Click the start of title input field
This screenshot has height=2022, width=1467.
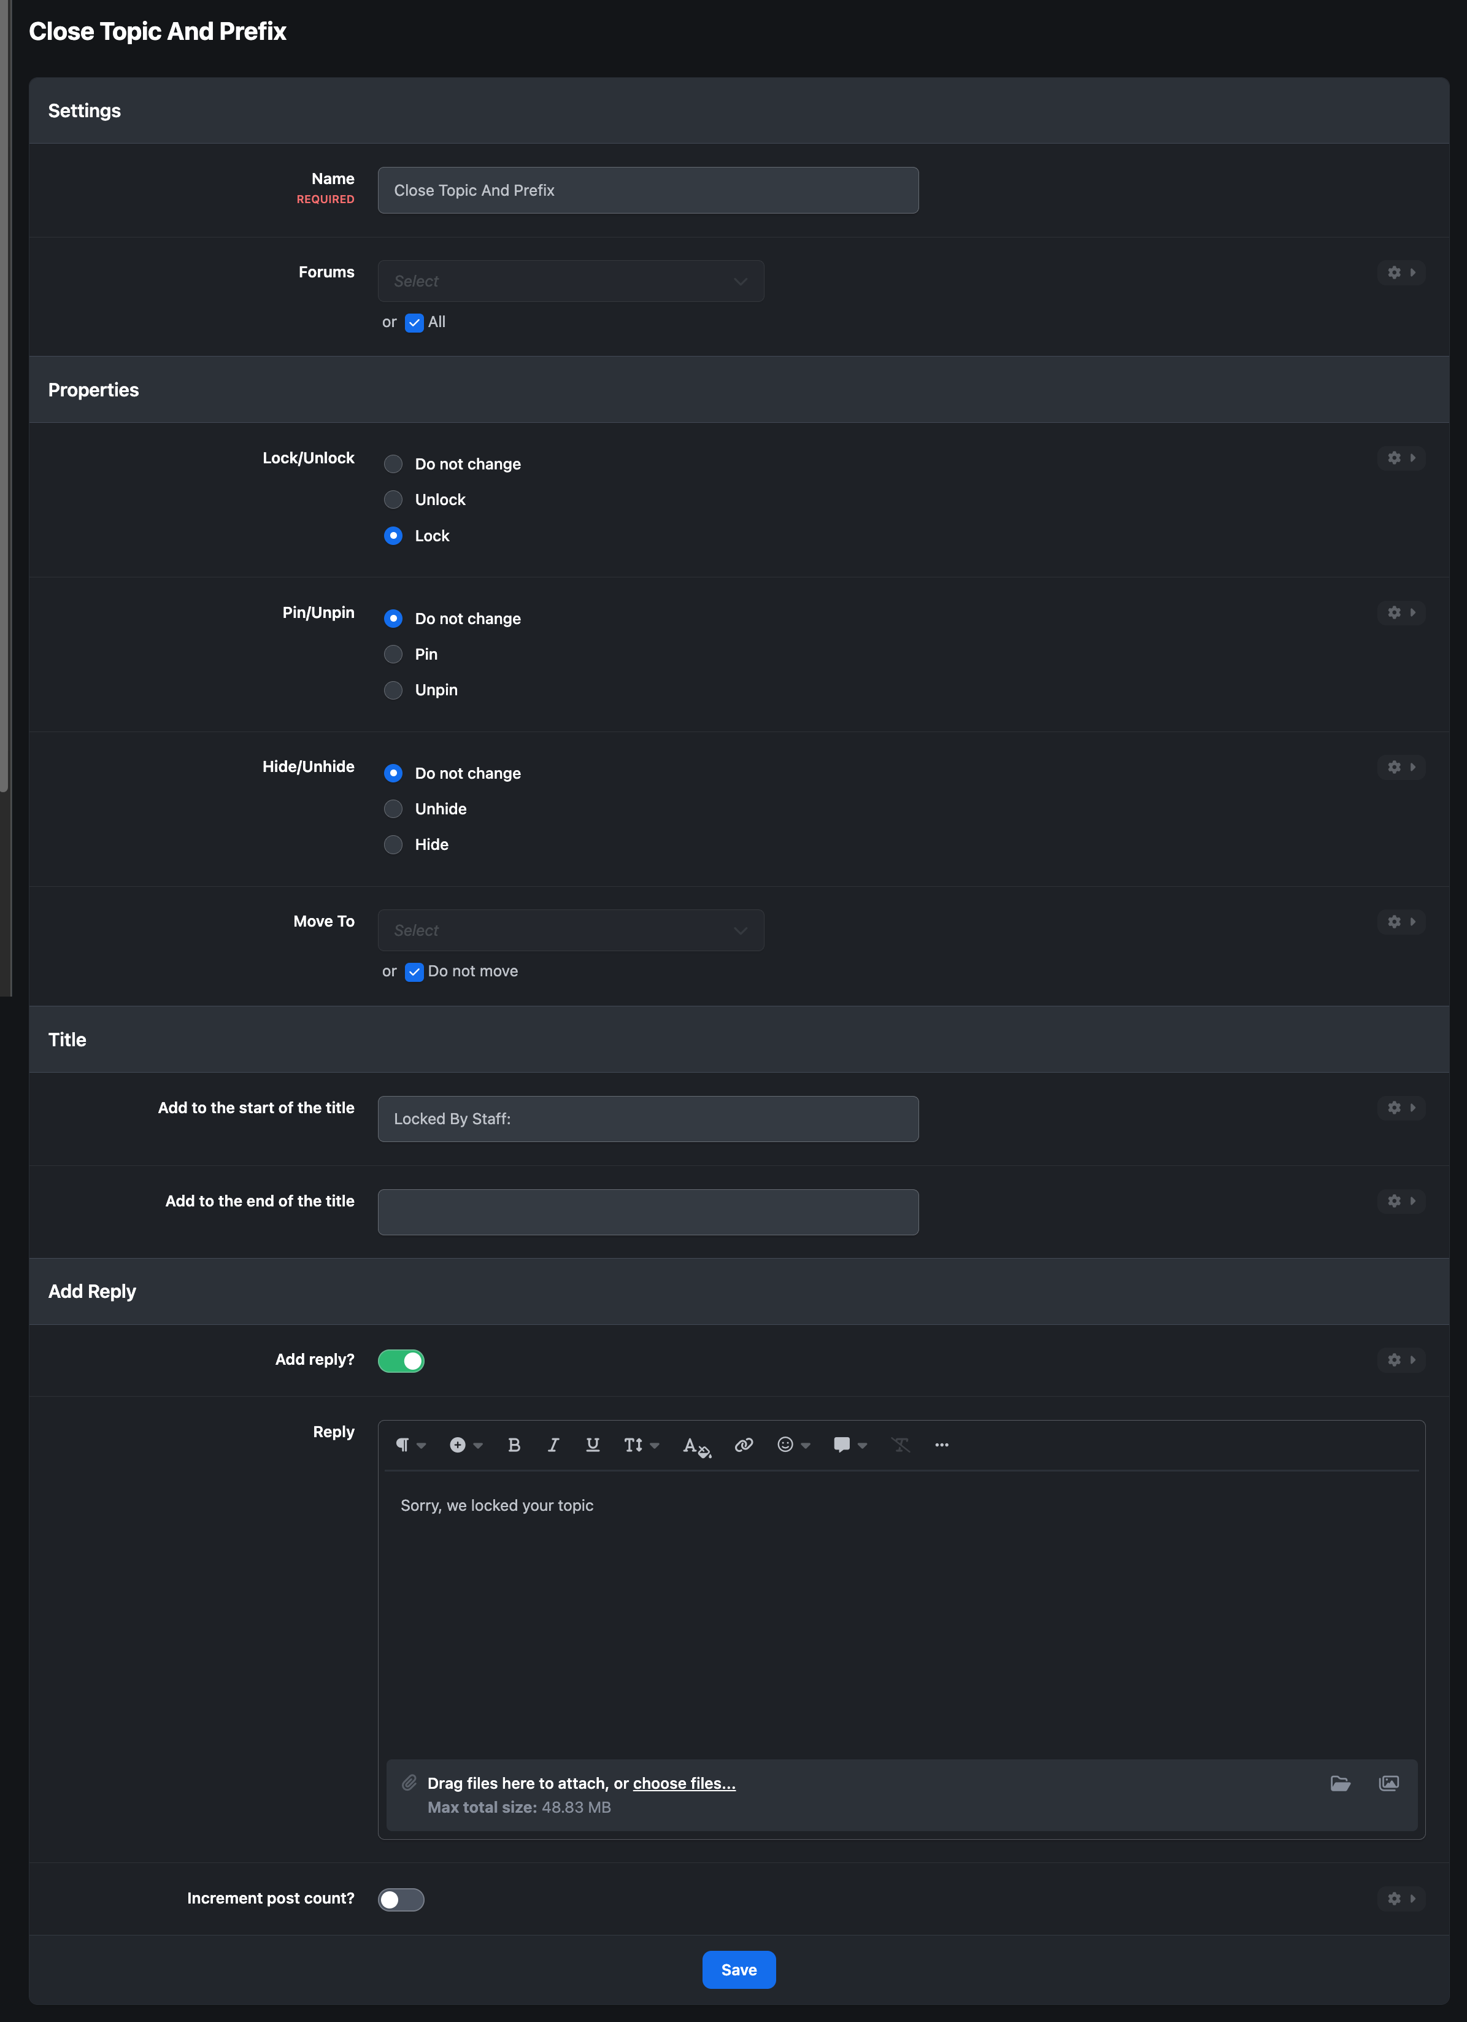pyautogui.click(x=648, y=1120)
